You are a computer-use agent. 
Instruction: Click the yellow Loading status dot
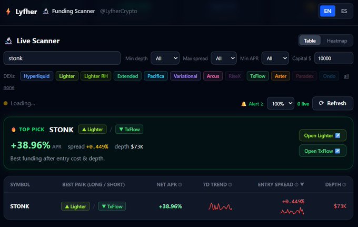6,103
